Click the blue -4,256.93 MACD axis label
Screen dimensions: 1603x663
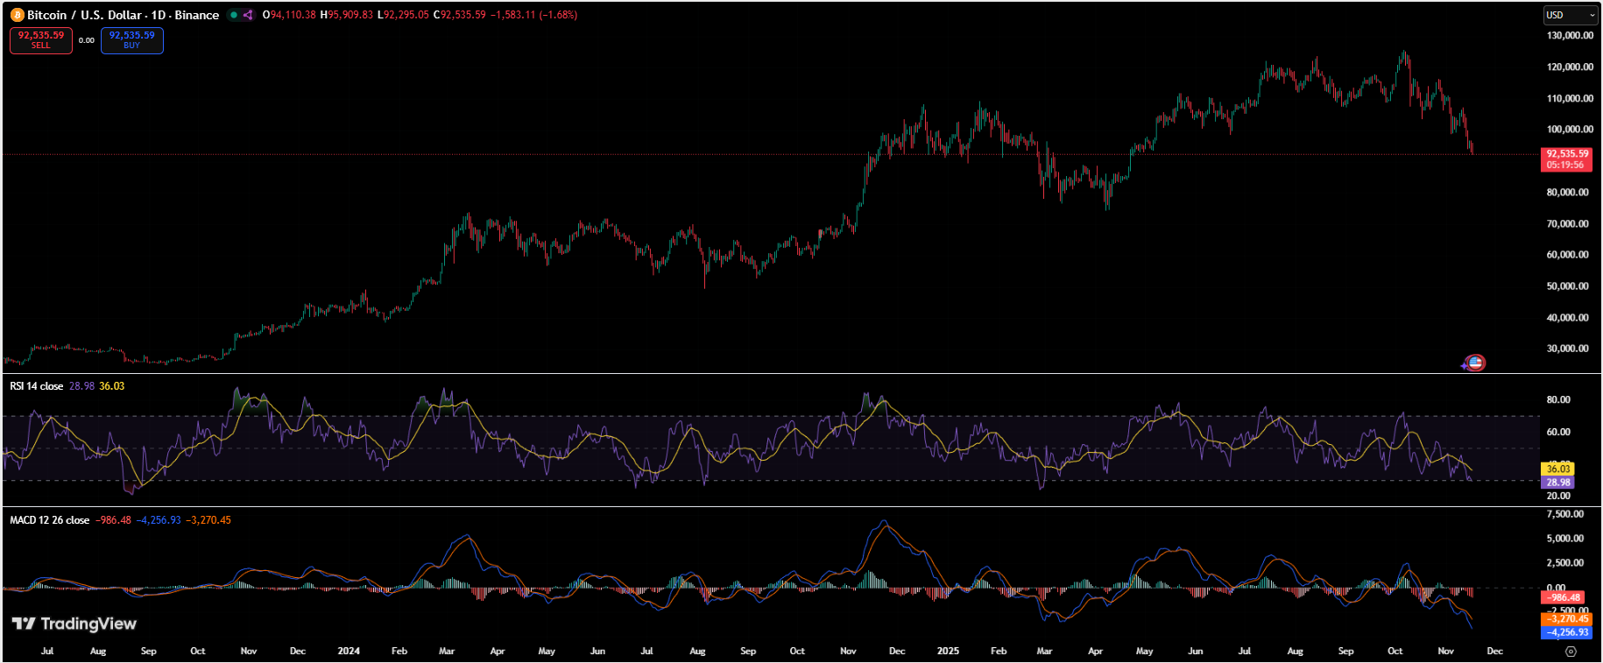click(1567, 632)
